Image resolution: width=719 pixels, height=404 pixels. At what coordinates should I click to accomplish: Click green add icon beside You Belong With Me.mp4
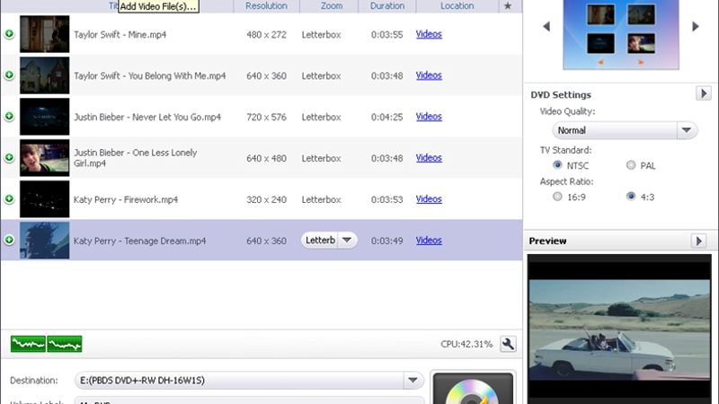(9, 75)
